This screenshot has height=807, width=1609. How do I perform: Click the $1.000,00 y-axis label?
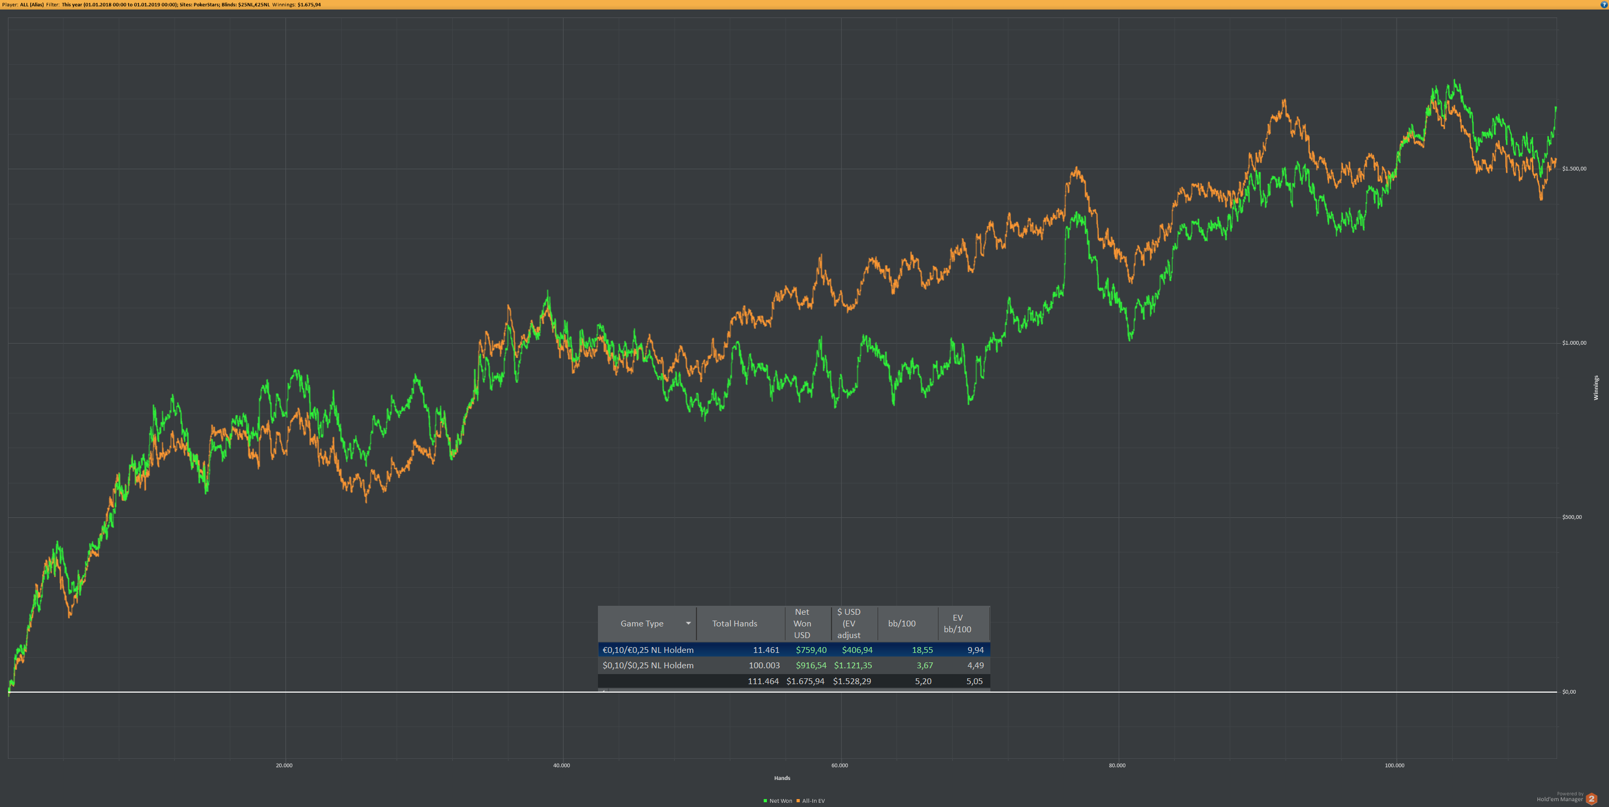coord(1574,343)
